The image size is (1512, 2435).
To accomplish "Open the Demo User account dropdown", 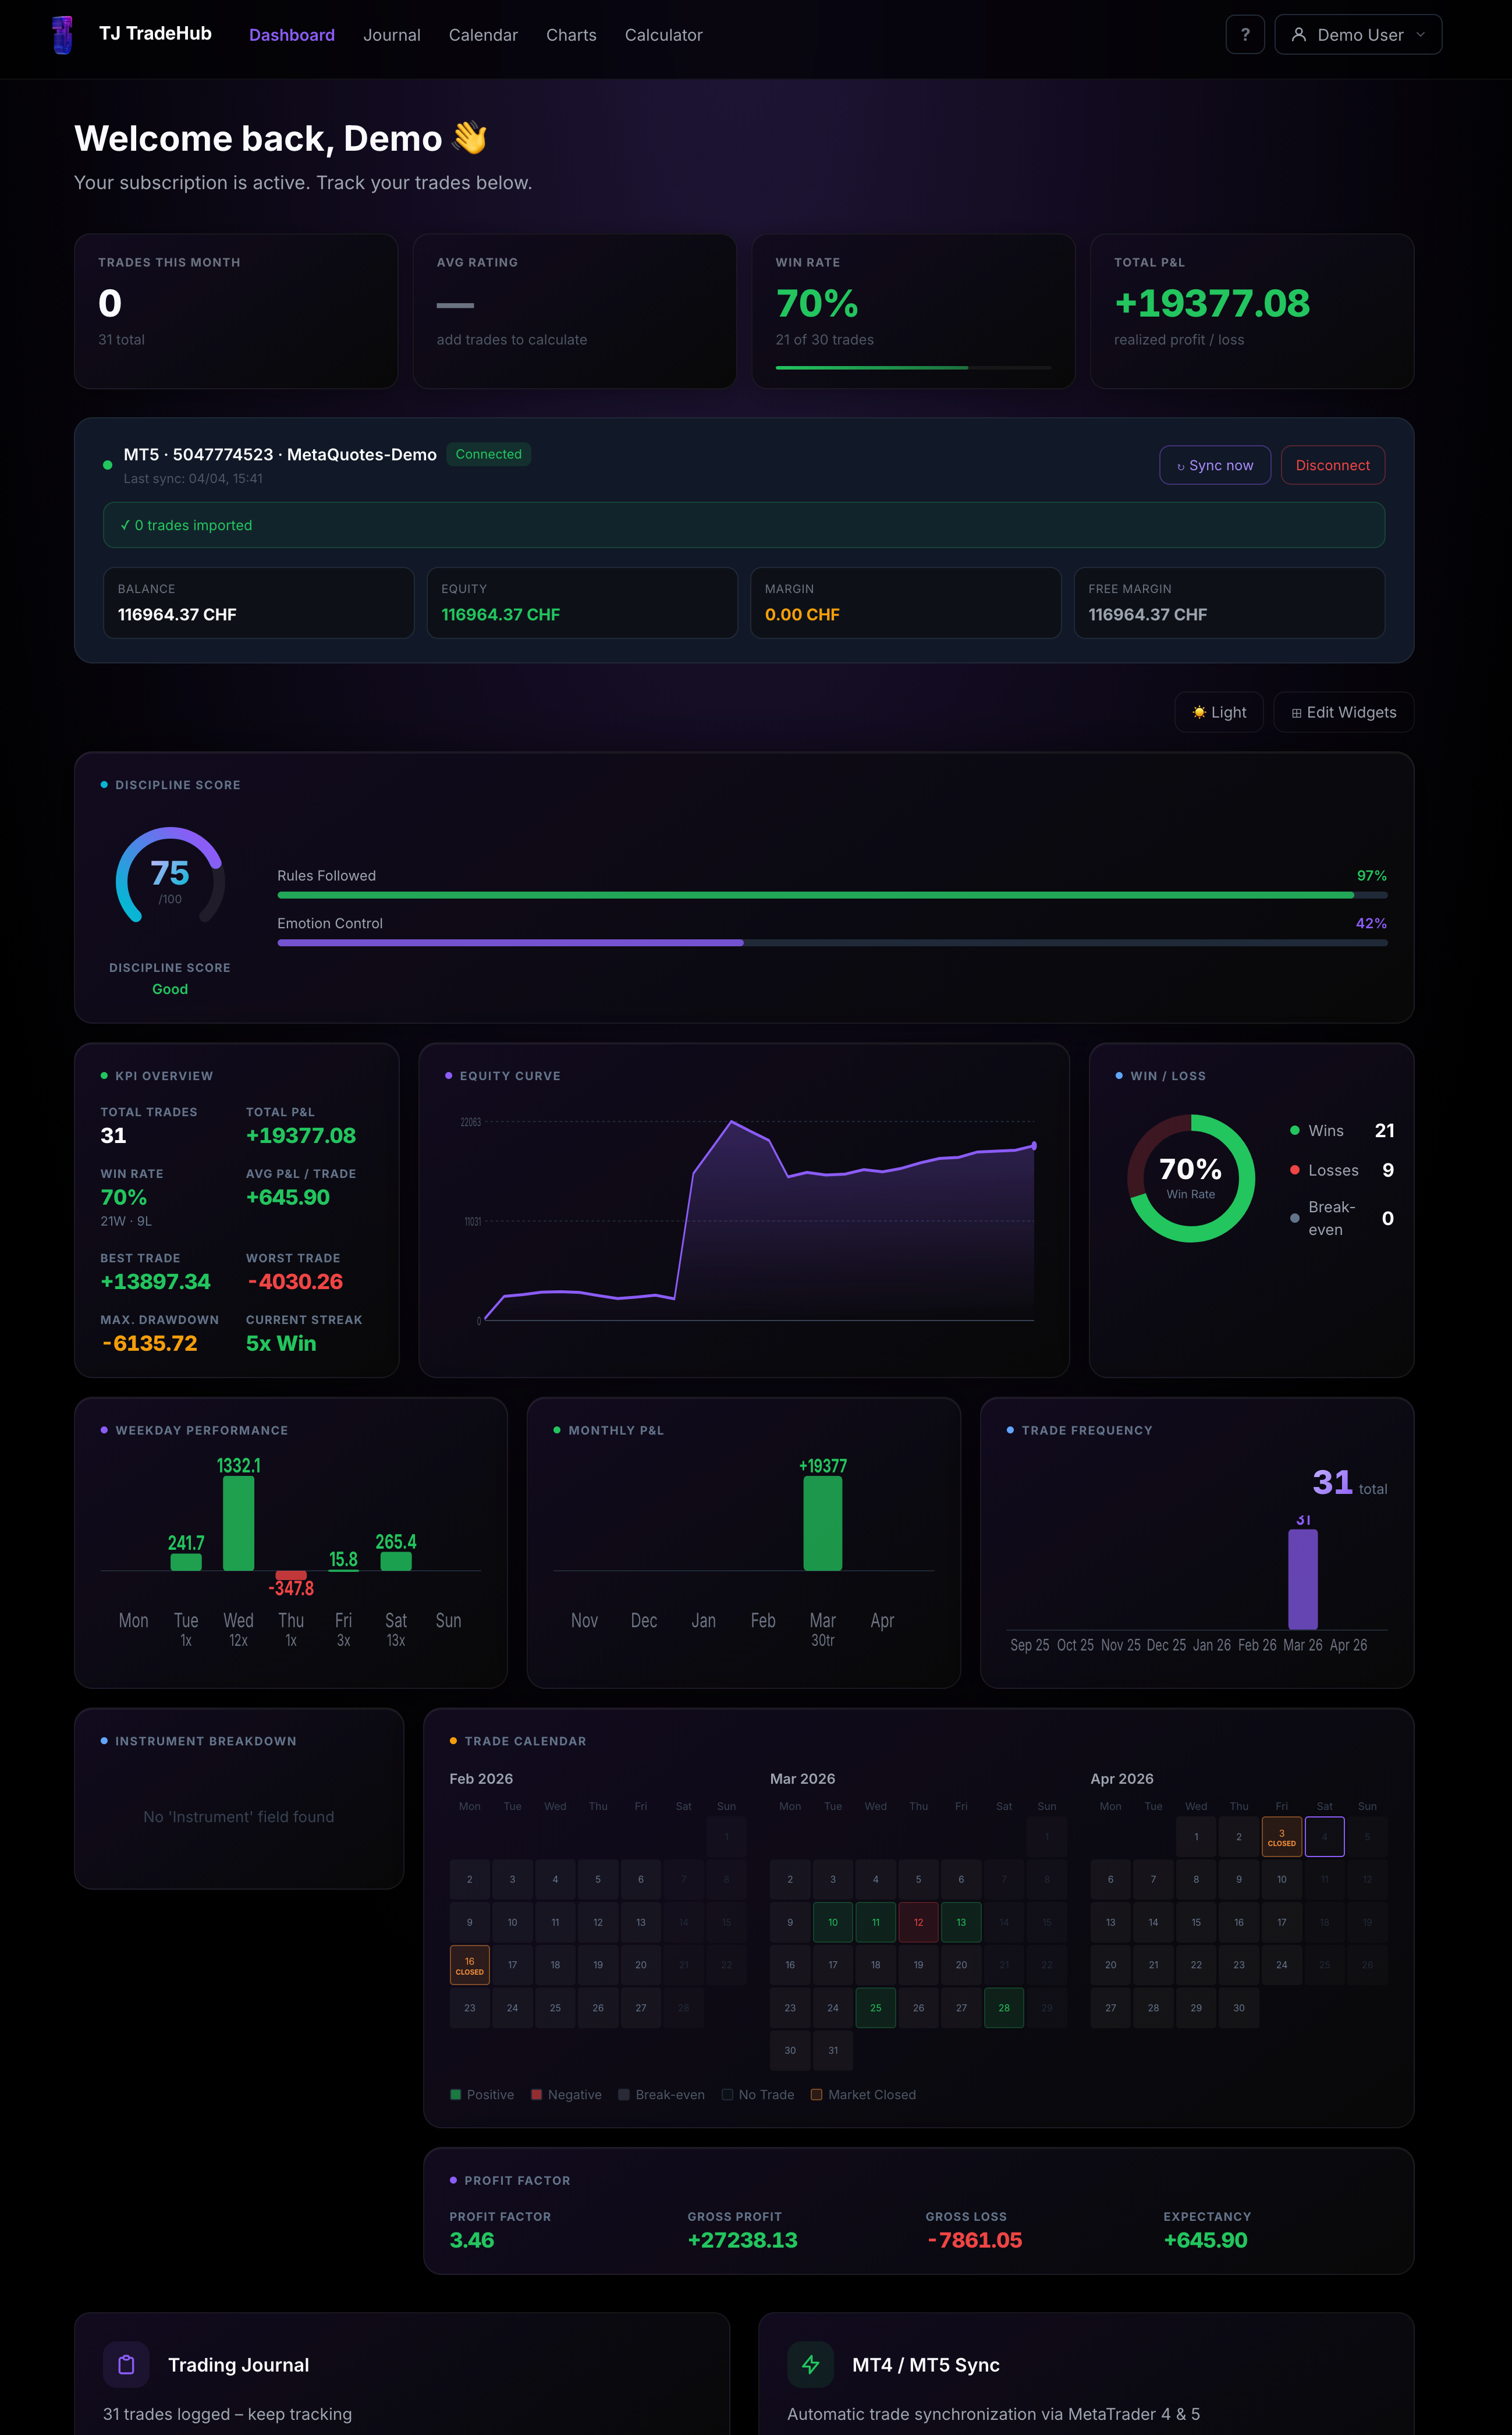I will [1358, 34].
